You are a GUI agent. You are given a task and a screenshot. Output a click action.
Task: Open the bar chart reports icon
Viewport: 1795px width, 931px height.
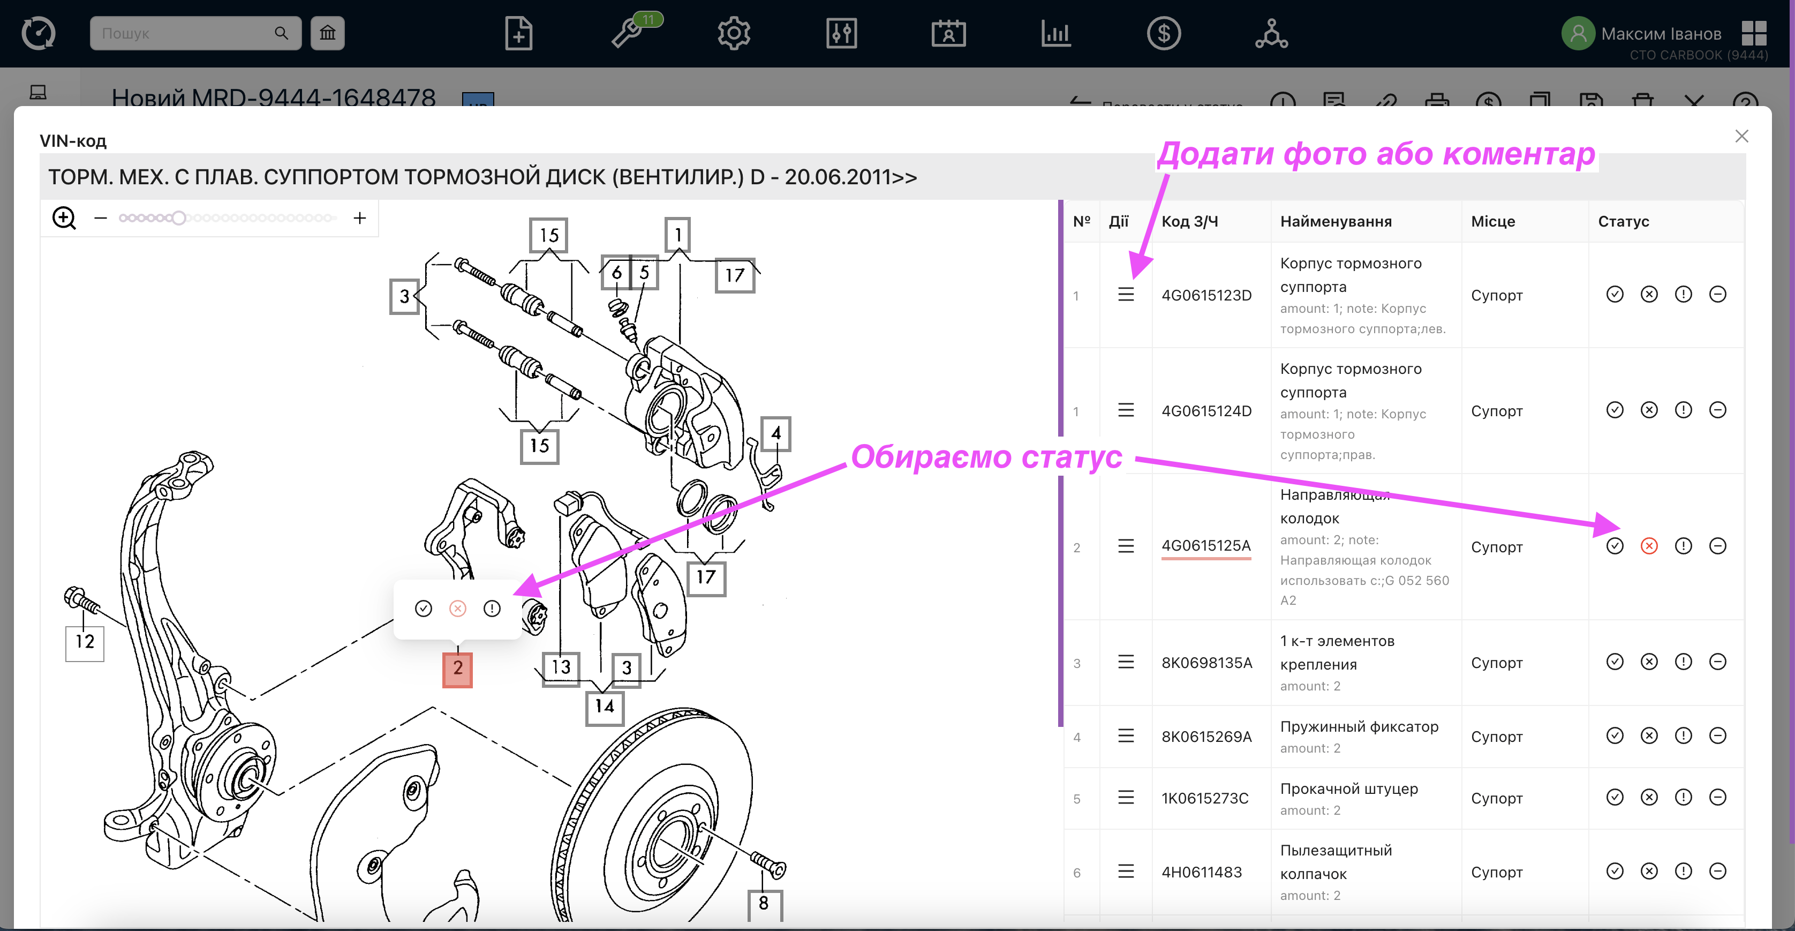1055,33
